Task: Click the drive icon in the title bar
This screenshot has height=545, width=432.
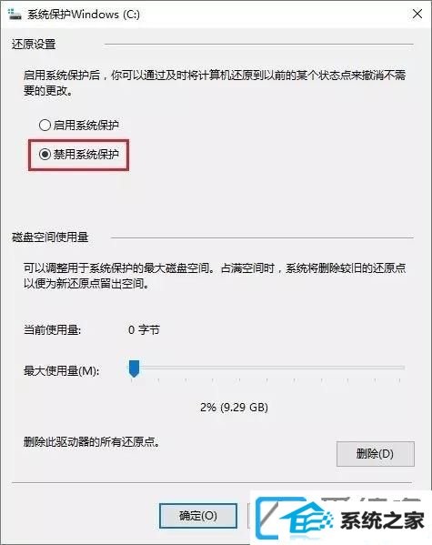Action: point(15,15)
